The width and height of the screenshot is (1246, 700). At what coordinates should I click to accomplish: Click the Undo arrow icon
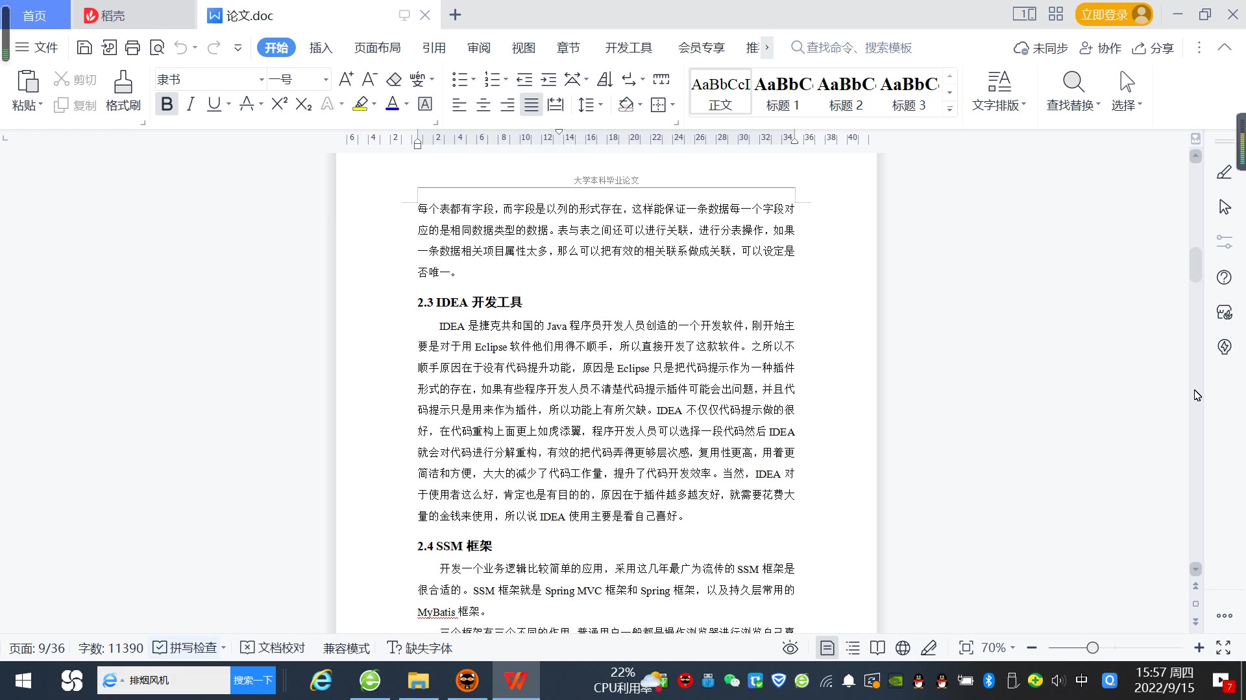(181, 47)
